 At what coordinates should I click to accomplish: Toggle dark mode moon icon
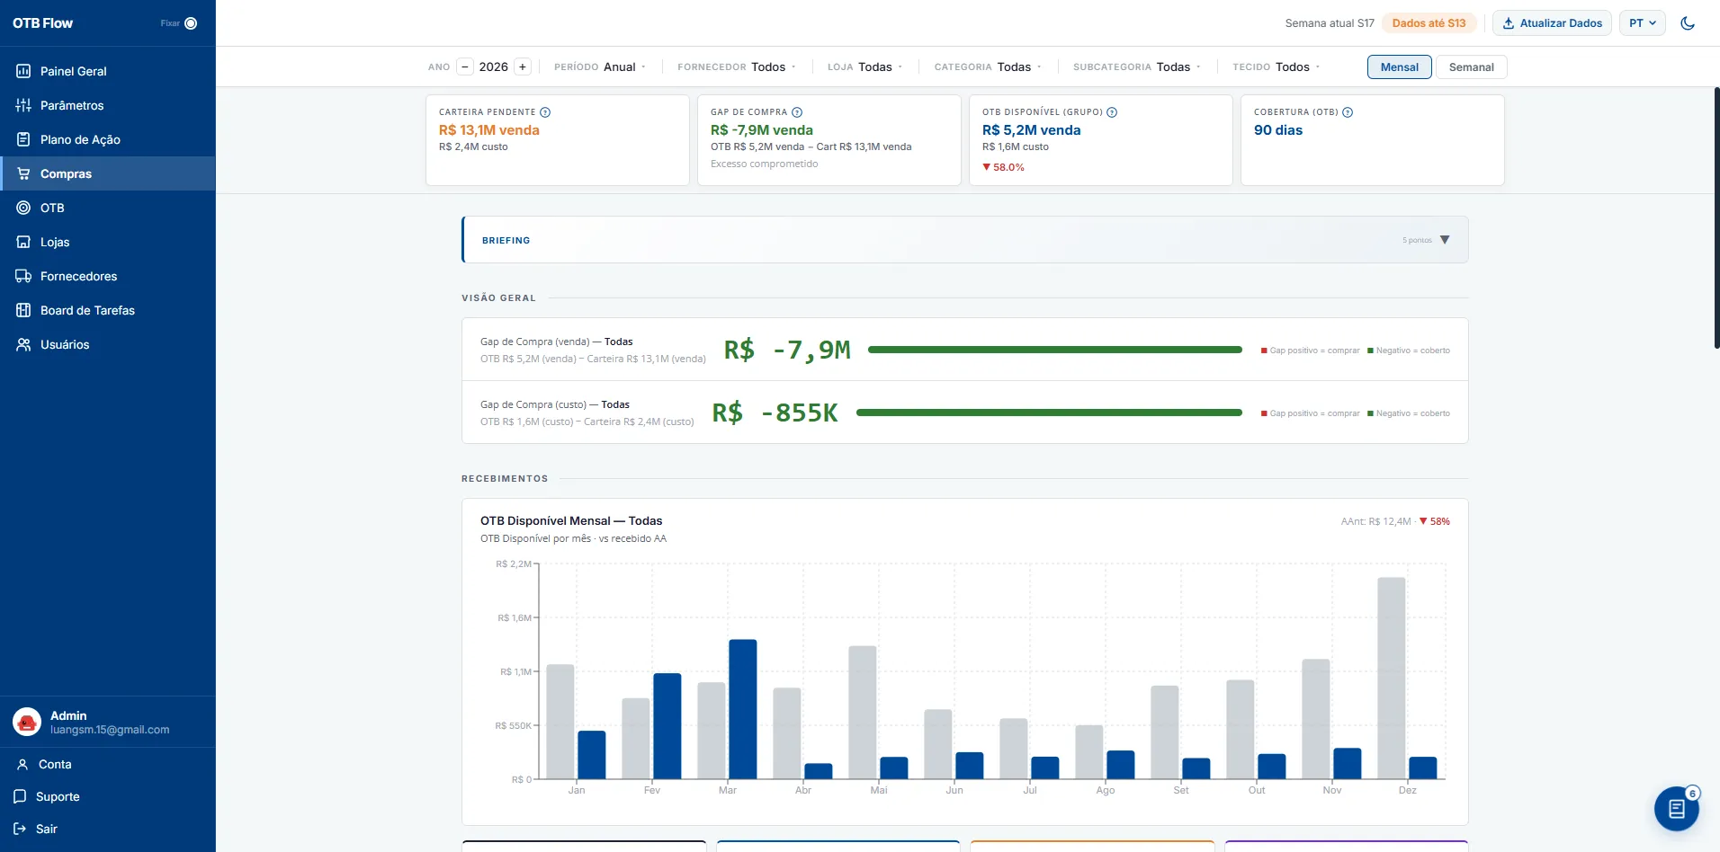click(x=1688, y=23)
